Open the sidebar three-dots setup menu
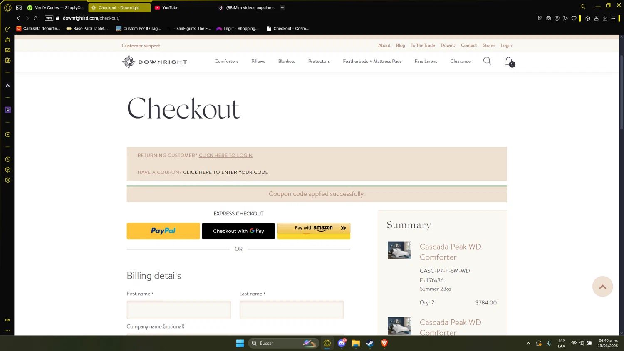This screenshot has width=624, height=351. (7, 331)
